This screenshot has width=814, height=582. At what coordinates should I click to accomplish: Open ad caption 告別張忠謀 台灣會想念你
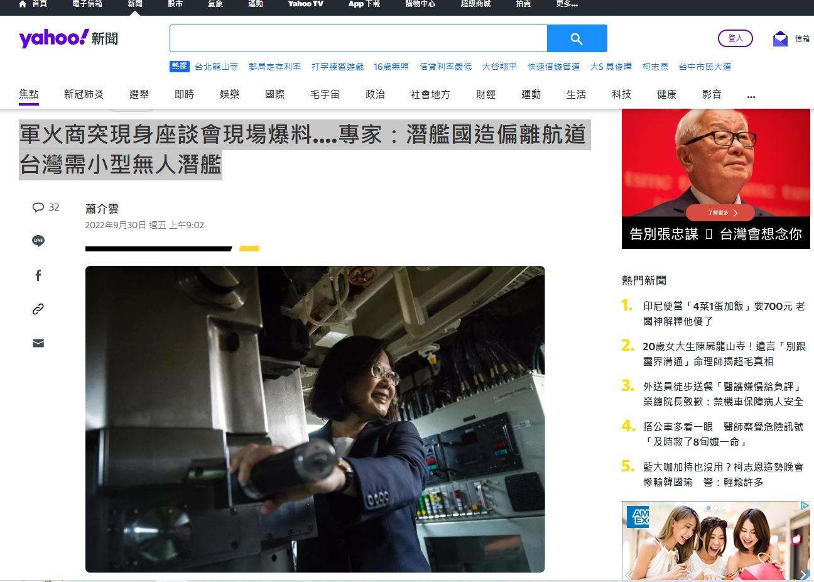pos(716,234)
